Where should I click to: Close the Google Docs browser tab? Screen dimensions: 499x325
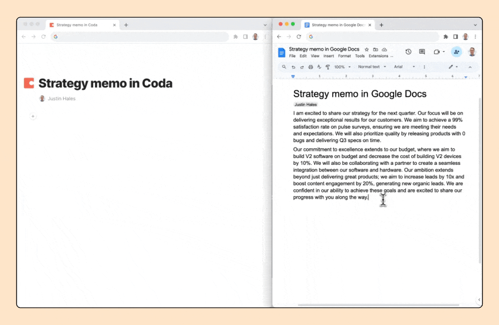pos(369,25)
